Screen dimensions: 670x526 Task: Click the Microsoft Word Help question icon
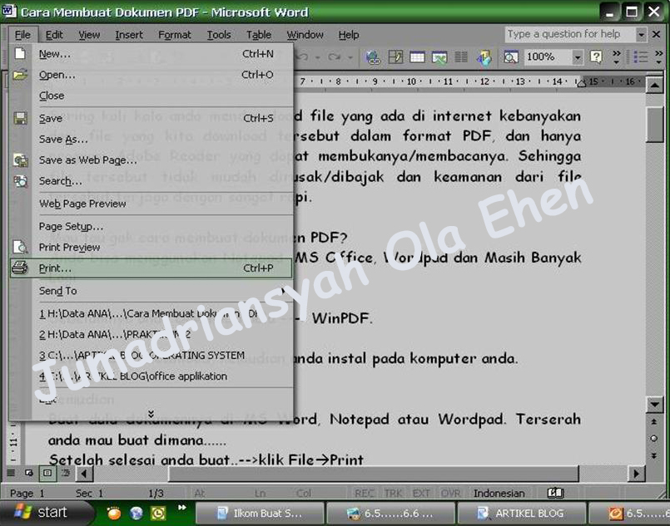click(596, 57)
